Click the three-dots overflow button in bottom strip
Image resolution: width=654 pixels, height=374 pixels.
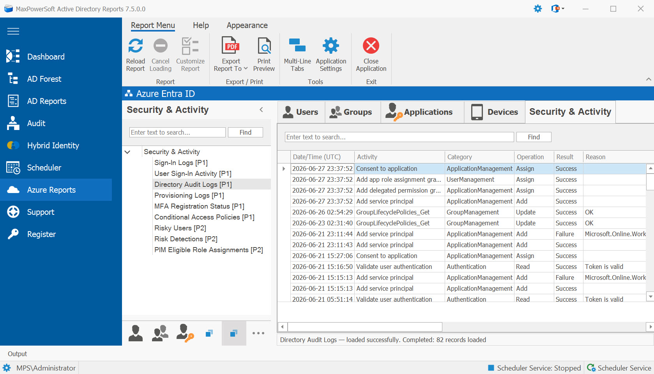tap(258, 333)
